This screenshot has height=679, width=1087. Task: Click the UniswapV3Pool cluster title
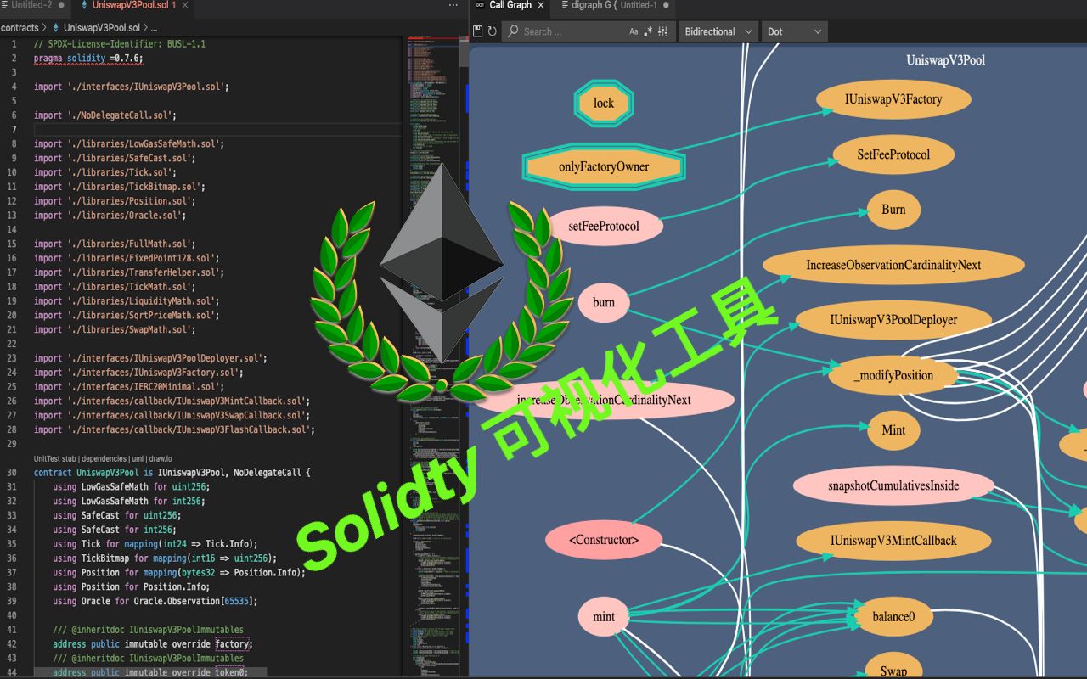tap(945, 60)
